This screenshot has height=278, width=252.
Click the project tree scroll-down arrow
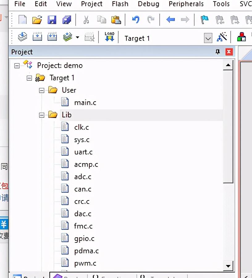coord(228,266)
